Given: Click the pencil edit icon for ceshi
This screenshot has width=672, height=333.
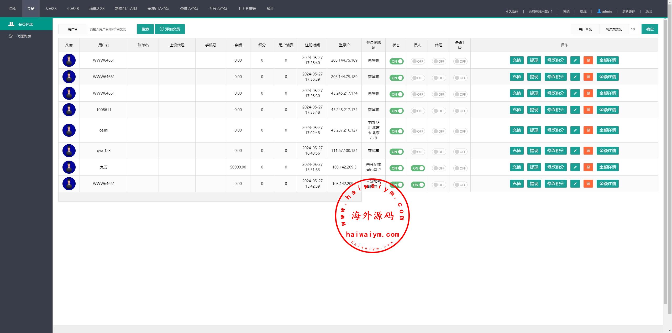Looking at the screenshot, I should point(575,130).
